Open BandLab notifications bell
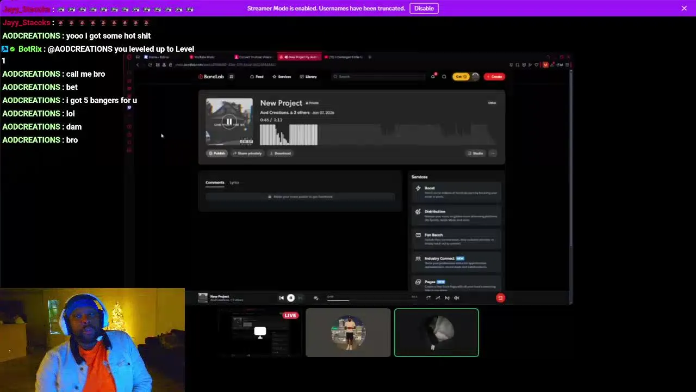This screenshot has height=392, width=696. tap(433, 77)
